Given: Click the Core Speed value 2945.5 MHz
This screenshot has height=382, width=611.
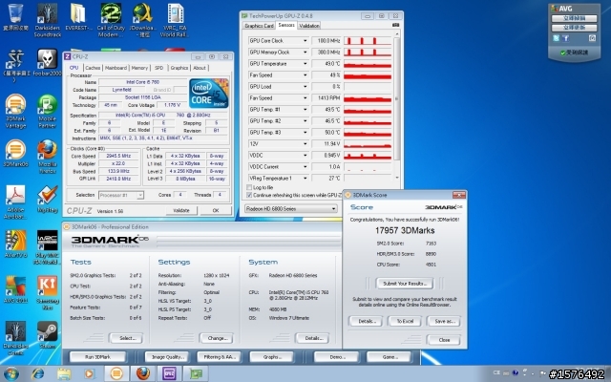Looking at the screenshot, I should (118, 156).
